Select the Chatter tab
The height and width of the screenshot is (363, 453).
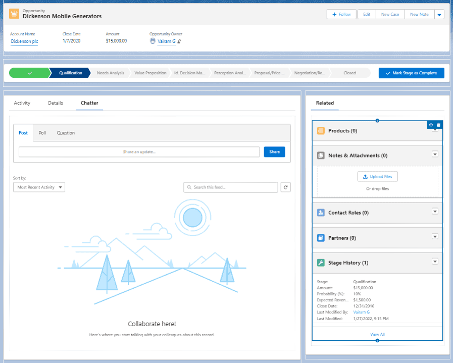click(x=89, y=103)
